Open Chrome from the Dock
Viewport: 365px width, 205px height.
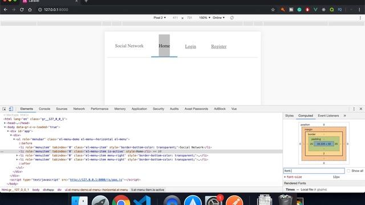(x=121, y=200)
